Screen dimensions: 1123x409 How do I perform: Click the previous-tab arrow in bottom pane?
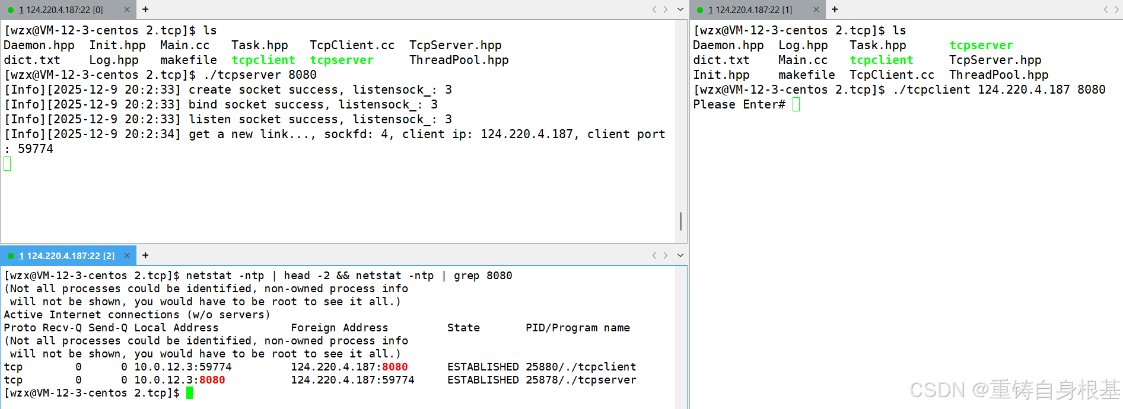pos(654,255)
